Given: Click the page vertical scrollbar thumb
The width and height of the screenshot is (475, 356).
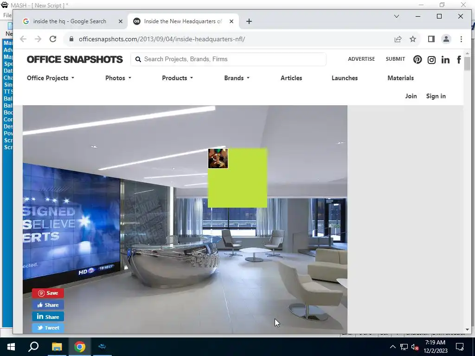Looking at the screenshot, I should [x=467, y=64].
